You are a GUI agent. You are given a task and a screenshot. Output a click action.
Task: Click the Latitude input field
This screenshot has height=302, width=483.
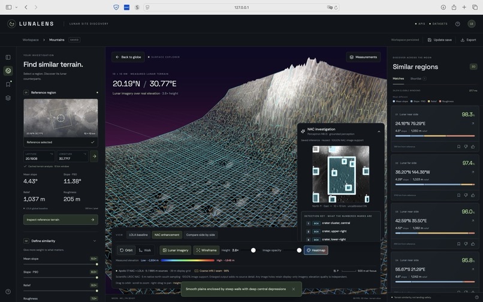click(x=39, y=156)
